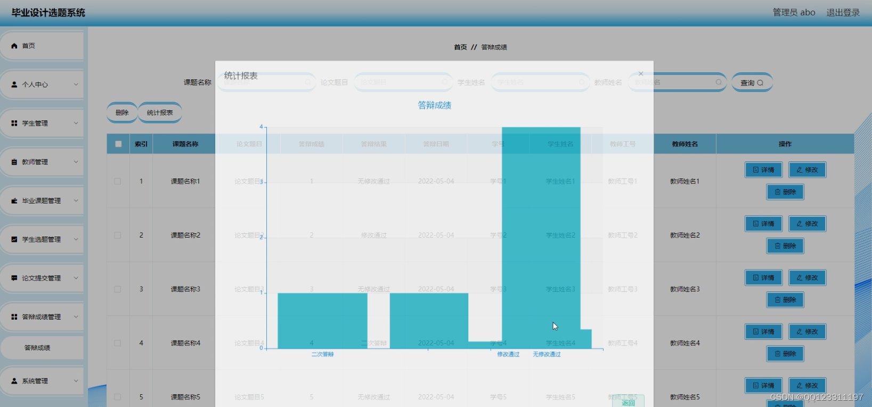872x407 pixels.
Task: Click 修改 button for 教师姓名2 row
Action: click(808, 224)
